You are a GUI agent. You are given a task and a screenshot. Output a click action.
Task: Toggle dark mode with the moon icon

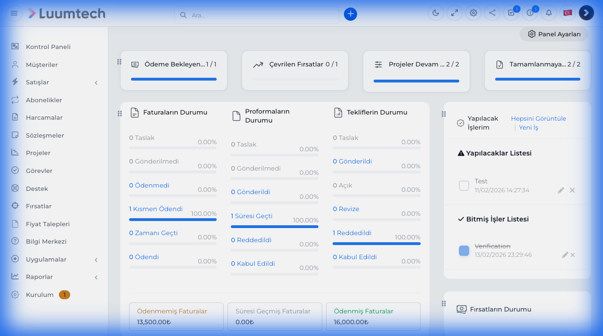pos(436,13)
